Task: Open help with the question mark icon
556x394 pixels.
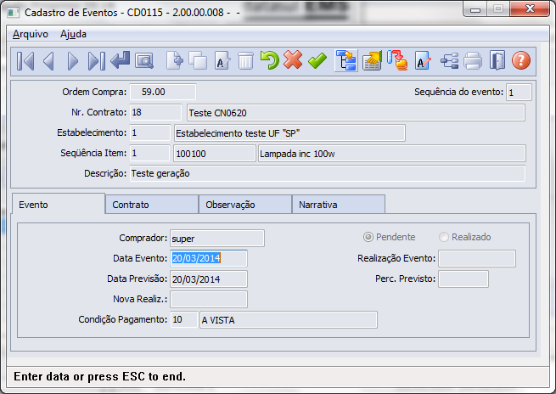Action: pos(521,60)
